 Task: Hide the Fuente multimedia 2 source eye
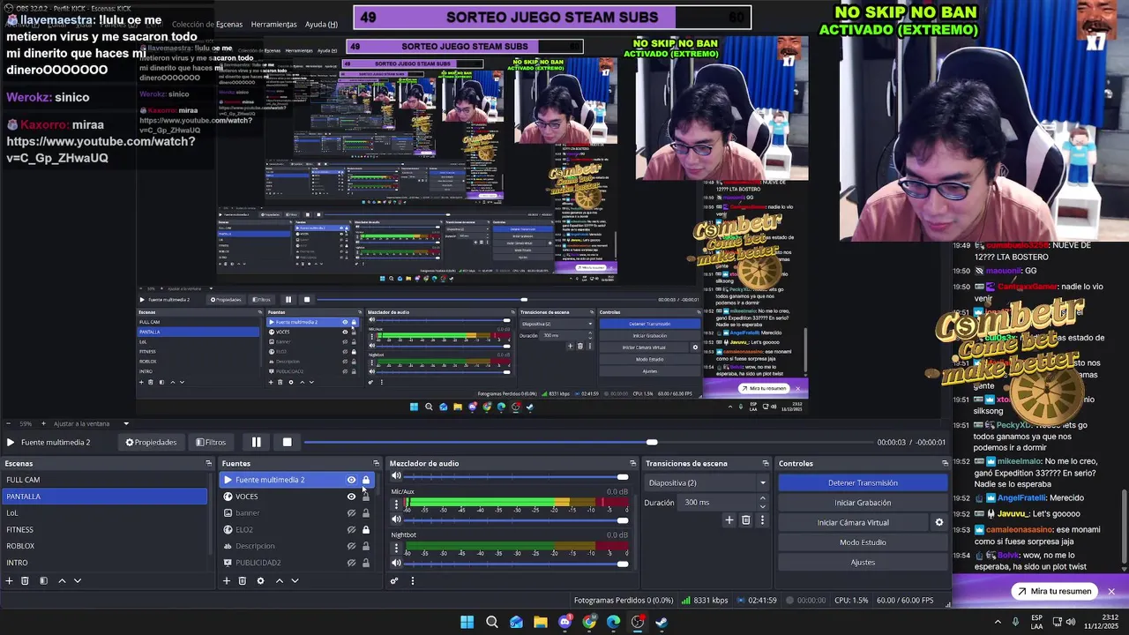tap(351, 480)
